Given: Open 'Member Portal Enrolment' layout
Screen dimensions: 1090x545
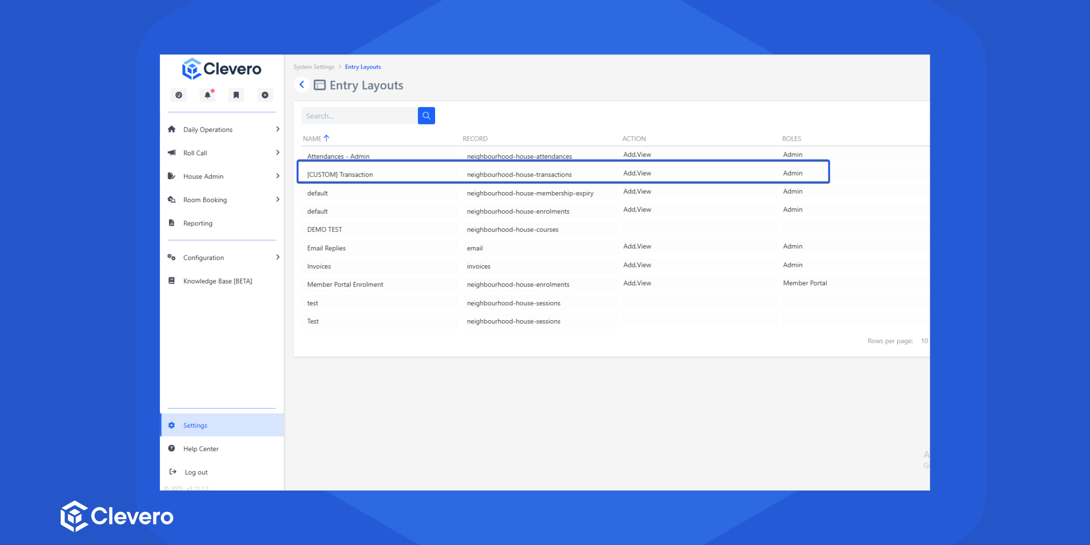Looking at the screenshot, I should point(345,284).
